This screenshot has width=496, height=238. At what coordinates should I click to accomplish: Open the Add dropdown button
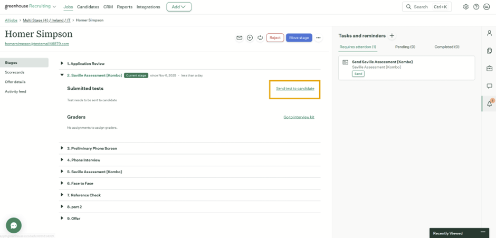coord(179,7)
